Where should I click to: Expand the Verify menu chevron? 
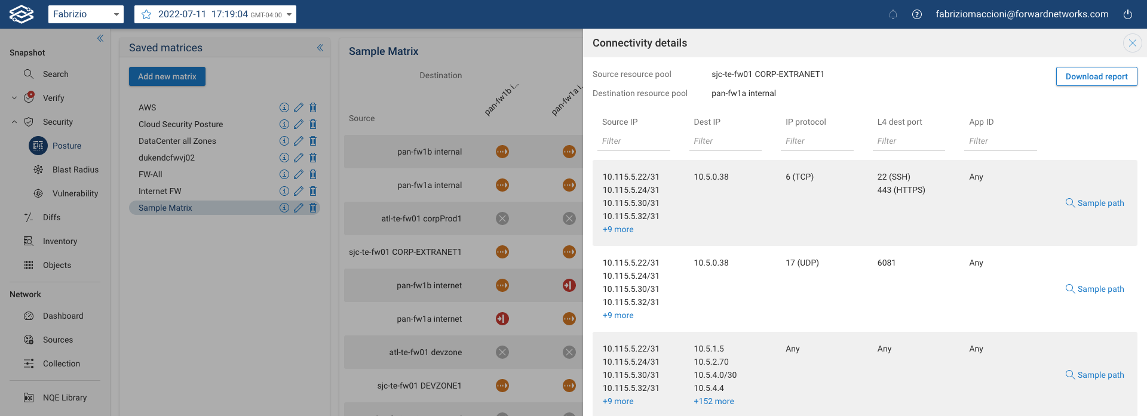(14, 98)
